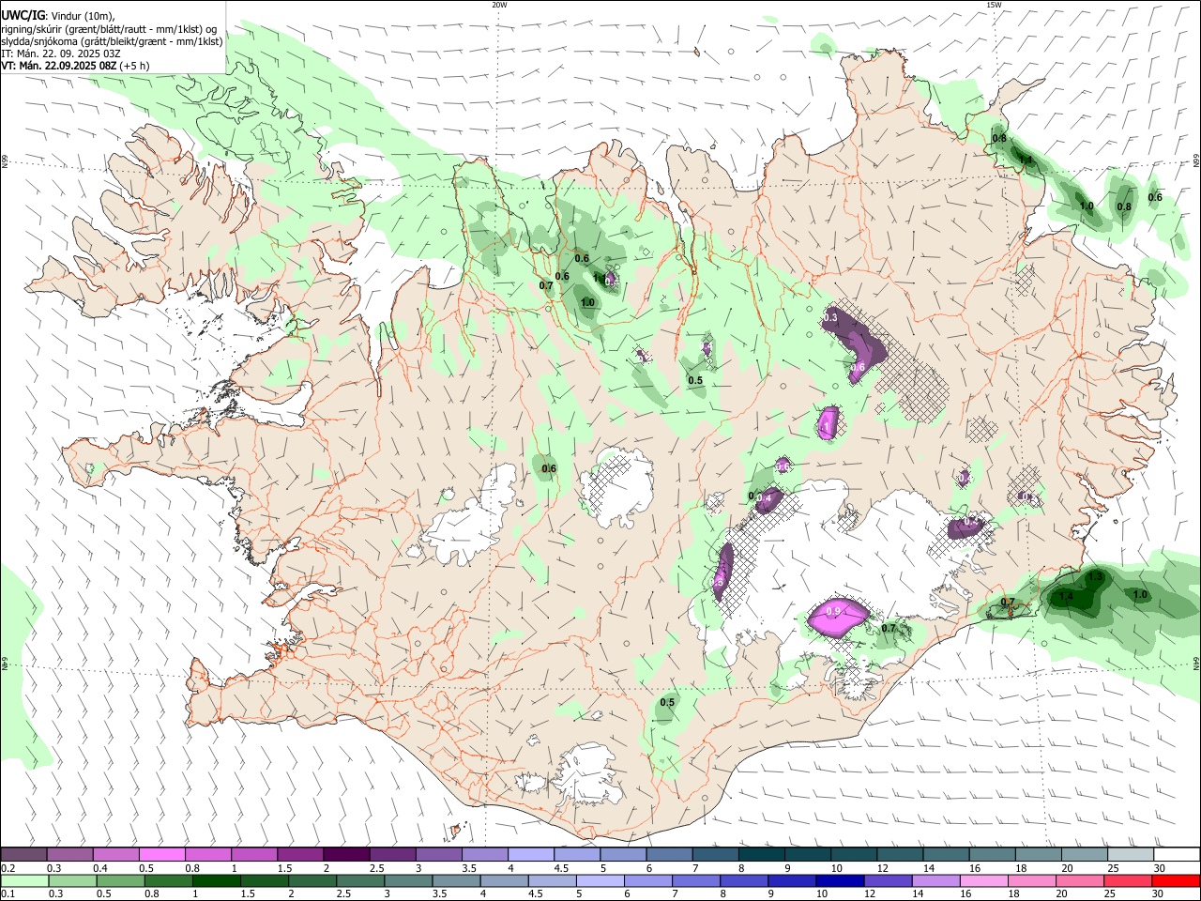Click the '(+5 h)' forecast offset text
1201x901 pixels.
click(134, 66)
